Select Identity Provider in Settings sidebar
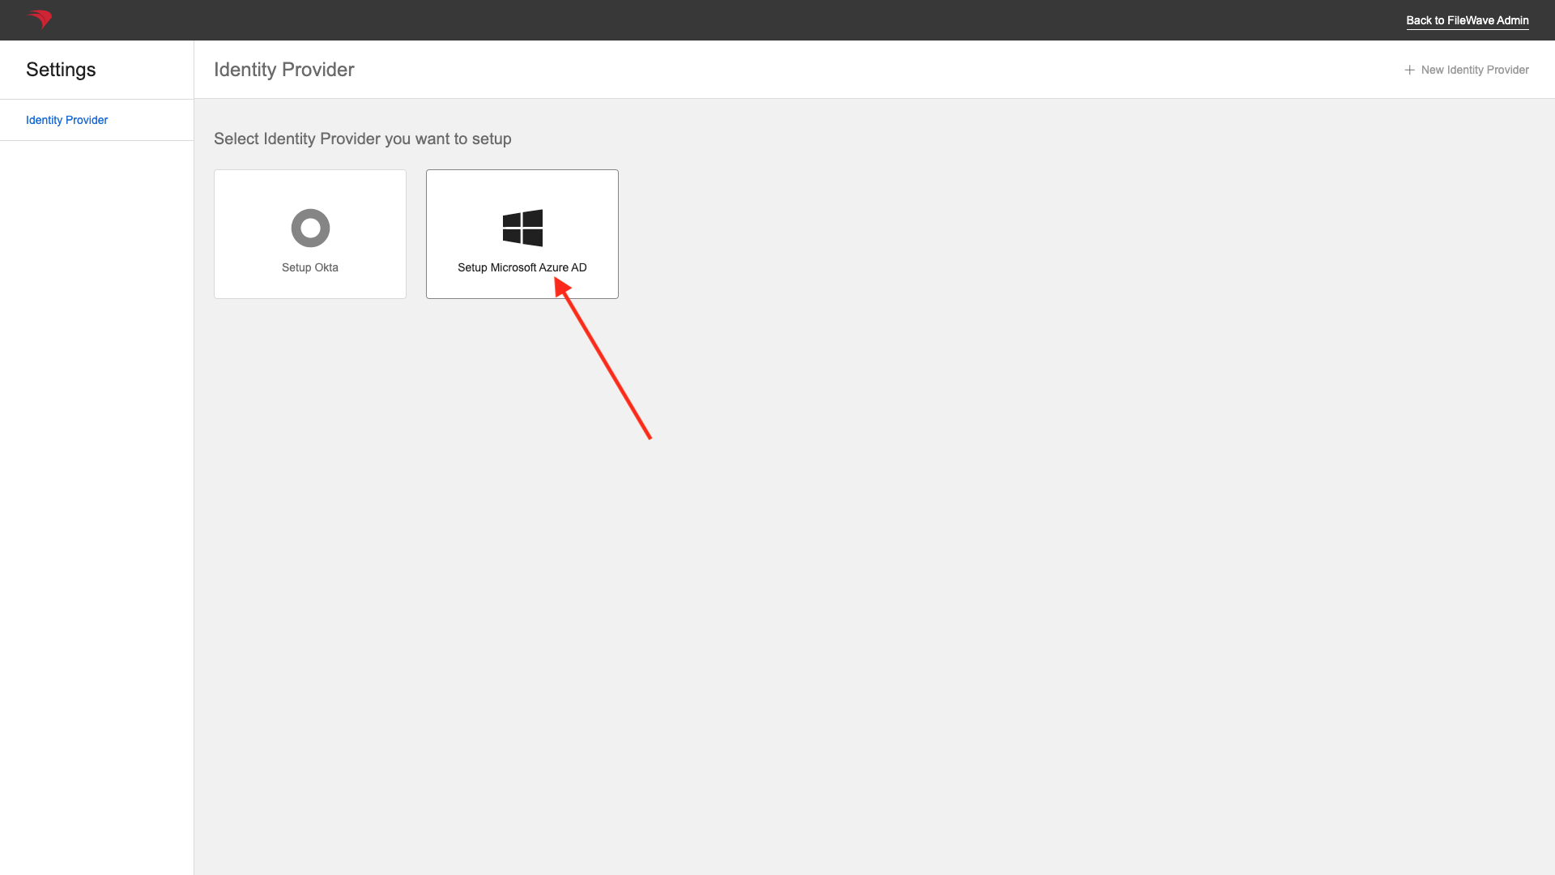This screenshot has width=1555, height=875. pyautogui.click(x=66, y=120)
